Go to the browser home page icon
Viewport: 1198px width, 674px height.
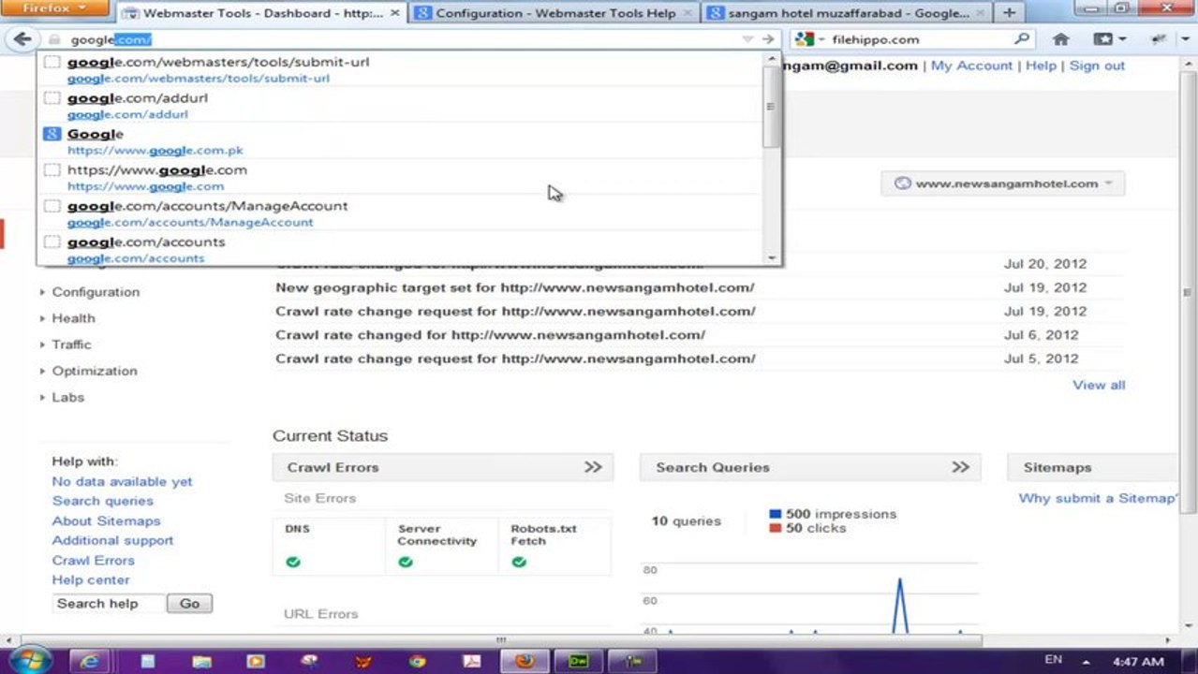tap(1061, 39)
